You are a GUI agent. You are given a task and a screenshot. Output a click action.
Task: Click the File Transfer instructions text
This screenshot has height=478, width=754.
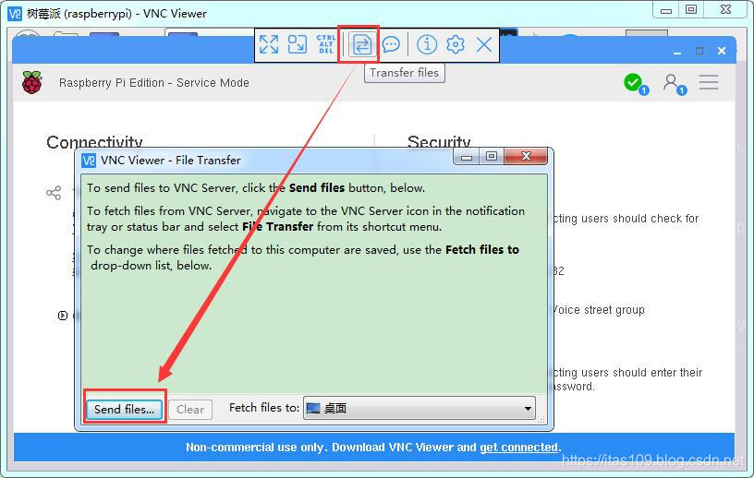tap(306, 226)
